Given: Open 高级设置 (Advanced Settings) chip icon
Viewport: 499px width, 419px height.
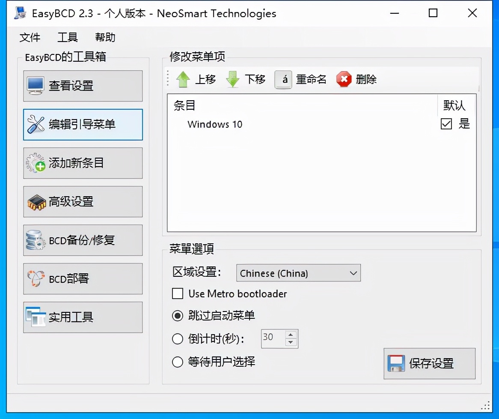Looking at the screenshot, I should click(x=83, y=201).
